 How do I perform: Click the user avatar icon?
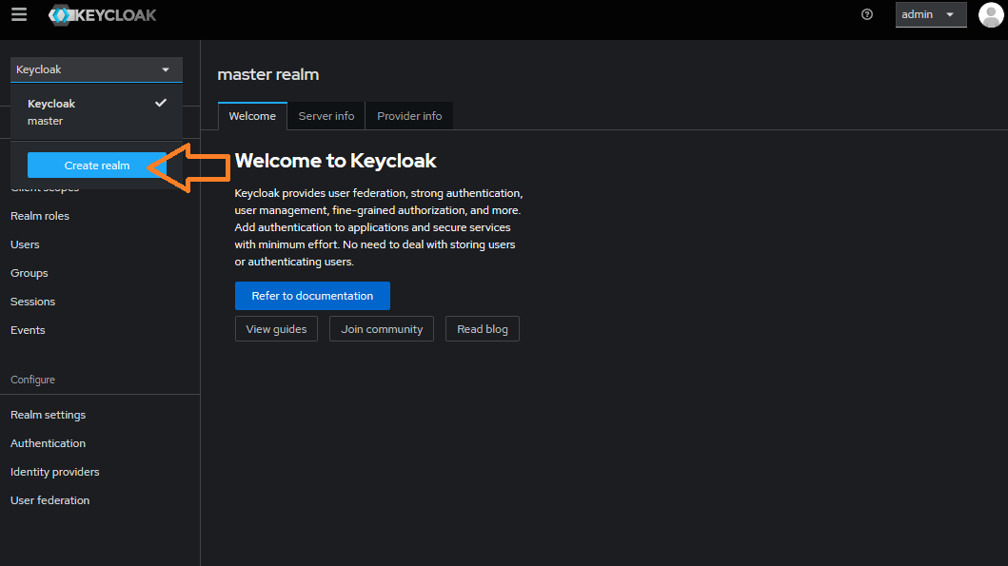[990, 15]
